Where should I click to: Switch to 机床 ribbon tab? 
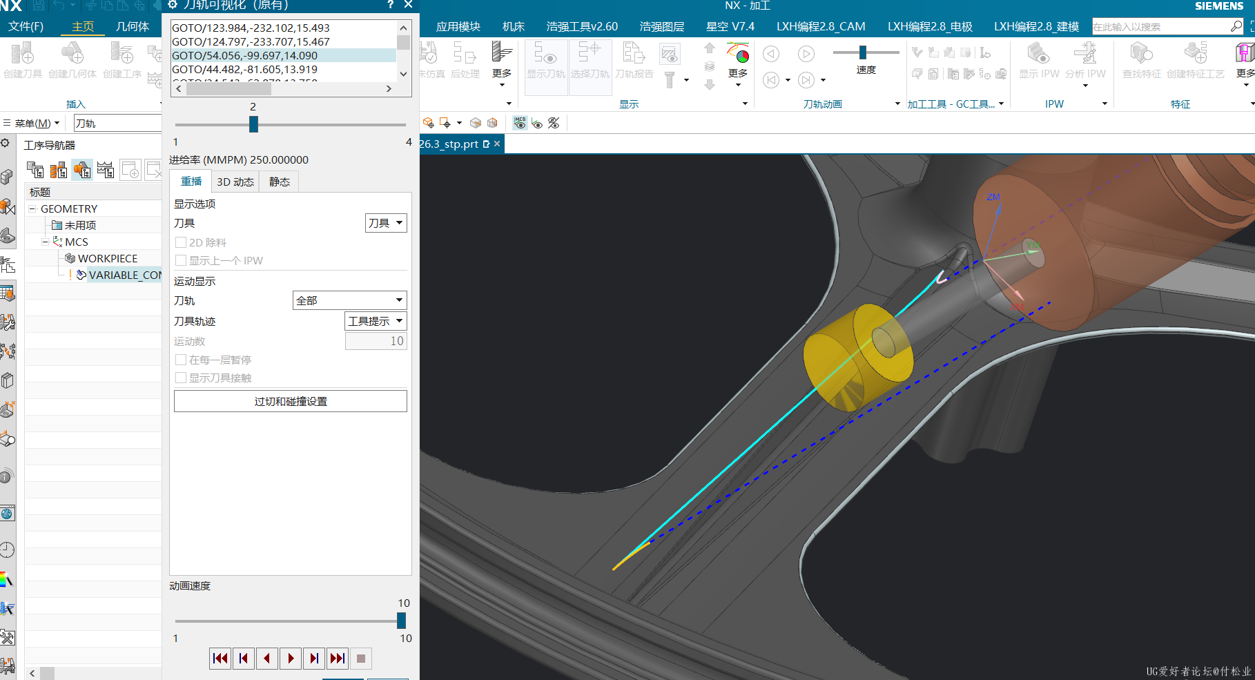pyautogui.click(x=514, y=26)
